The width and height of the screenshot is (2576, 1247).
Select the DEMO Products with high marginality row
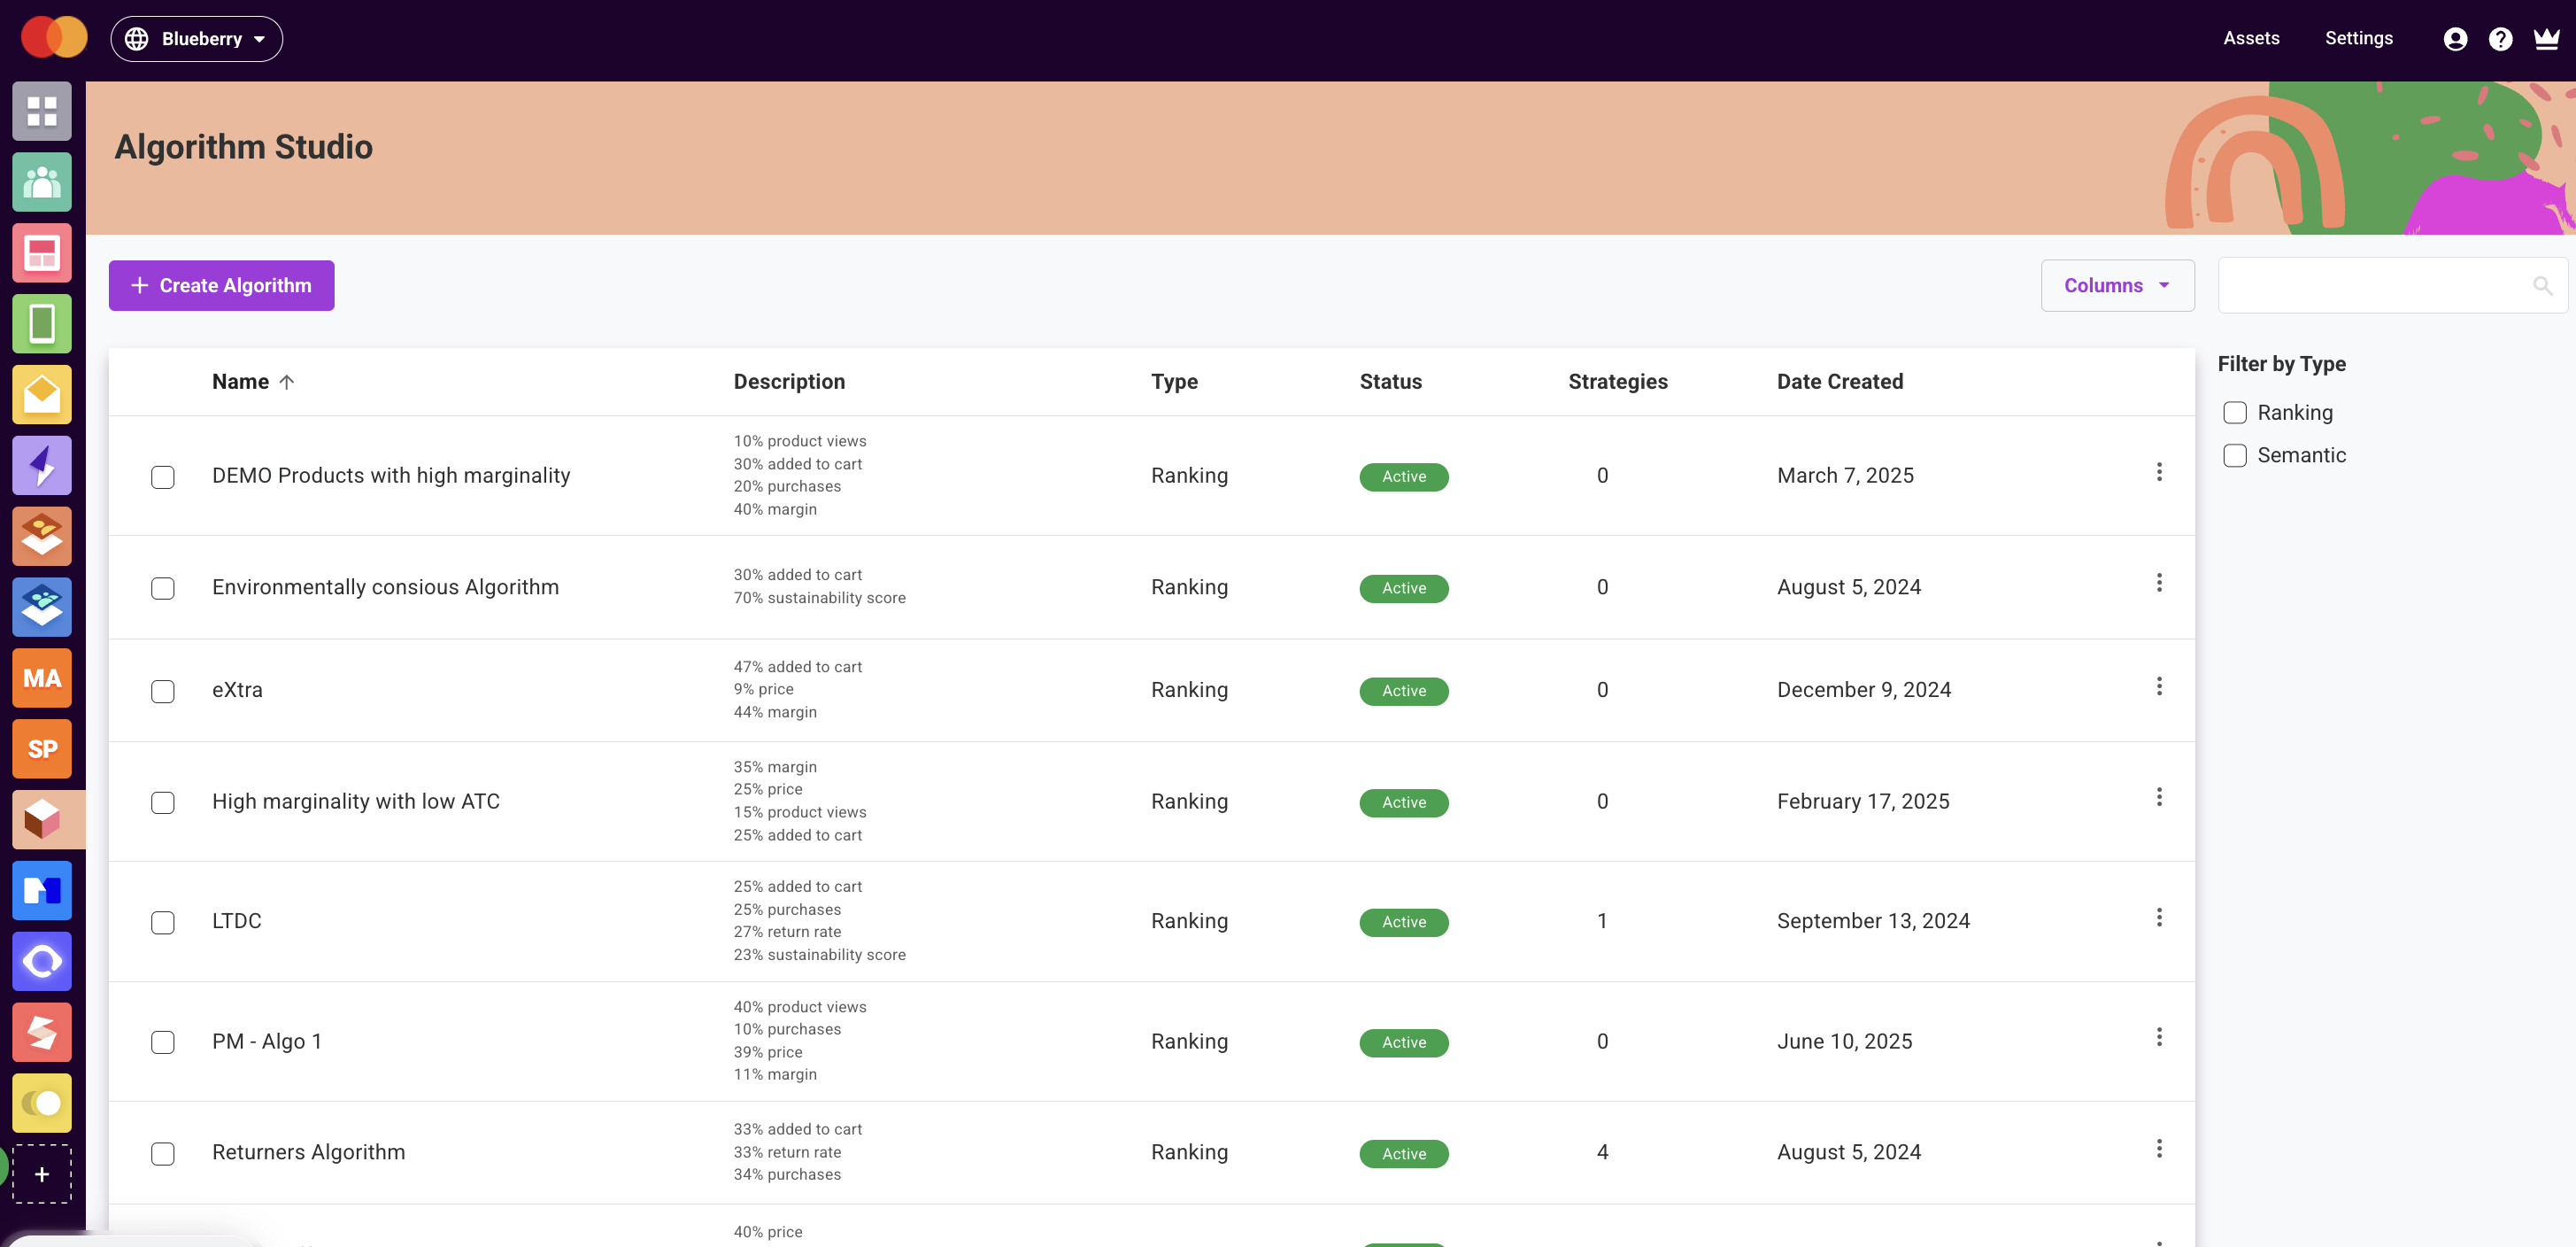click(x=163, y=477)
